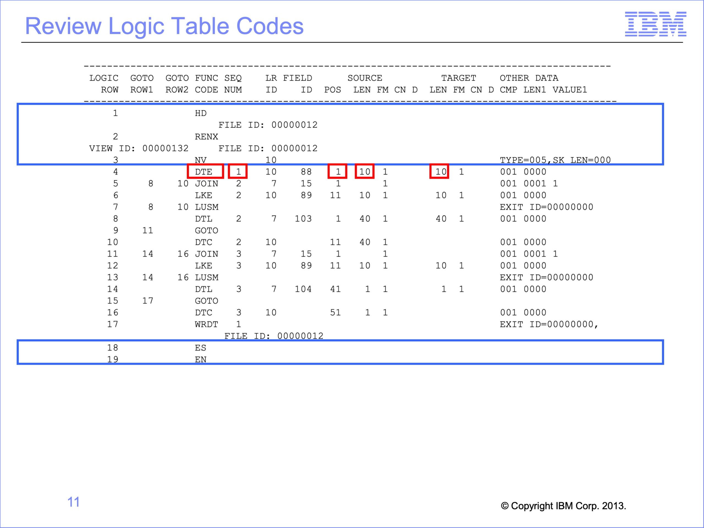Click the slide number 11
The width and height of the screenshot is (704, 528).
(73, 502)
